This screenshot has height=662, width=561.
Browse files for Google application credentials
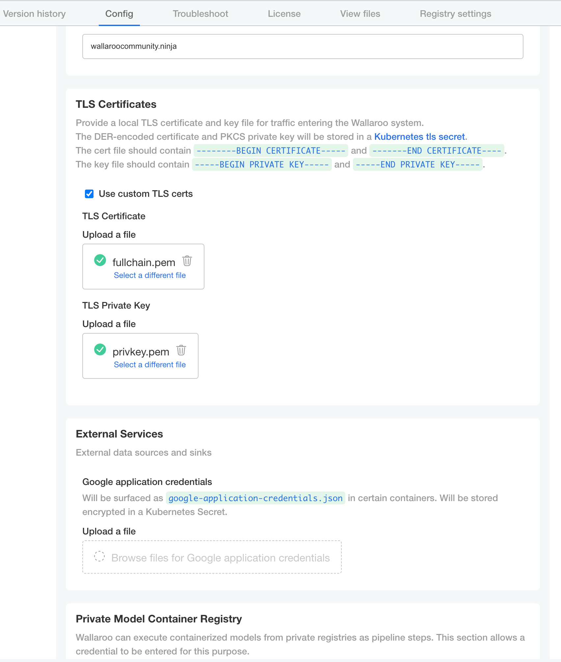pos(220,558)
